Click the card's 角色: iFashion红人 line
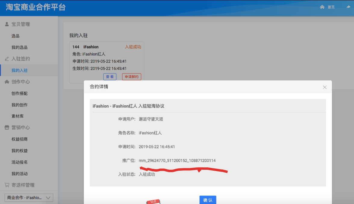The image size is (354, 204). [x=89, y=54]
